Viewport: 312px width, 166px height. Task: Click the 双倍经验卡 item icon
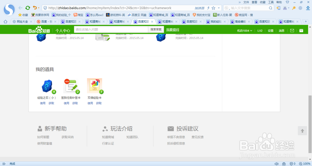point(95,86)
